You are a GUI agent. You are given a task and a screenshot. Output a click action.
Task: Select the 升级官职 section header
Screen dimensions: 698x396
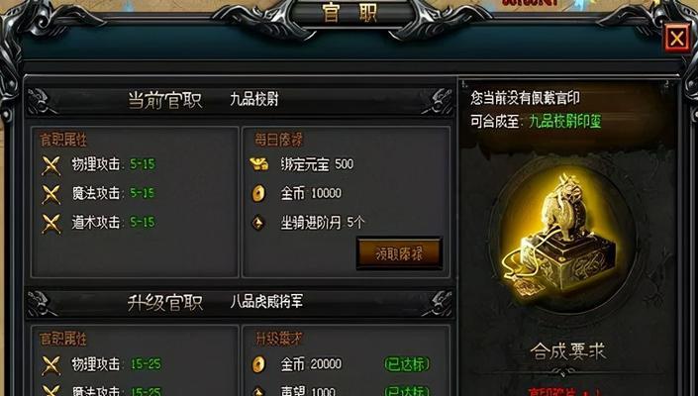click(x=165, y=303)
